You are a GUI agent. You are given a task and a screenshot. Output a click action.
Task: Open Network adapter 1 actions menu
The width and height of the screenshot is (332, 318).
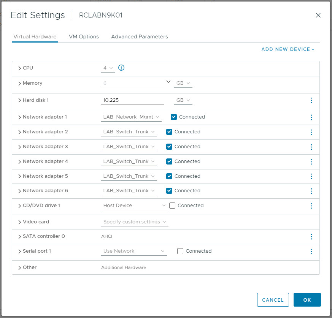311,117
